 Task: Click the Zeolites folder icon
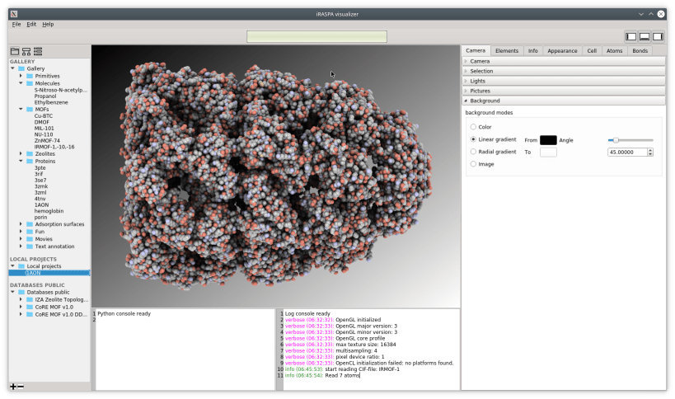(x=30, y=153)
